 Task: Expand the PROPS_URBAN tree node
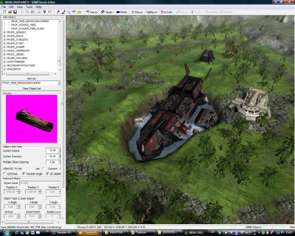tap(5, 55)
